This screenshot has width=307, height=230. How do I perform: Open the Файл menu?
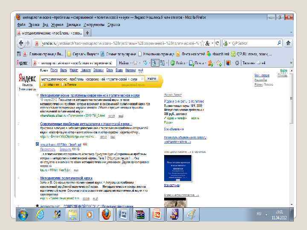tap(21, 25)
